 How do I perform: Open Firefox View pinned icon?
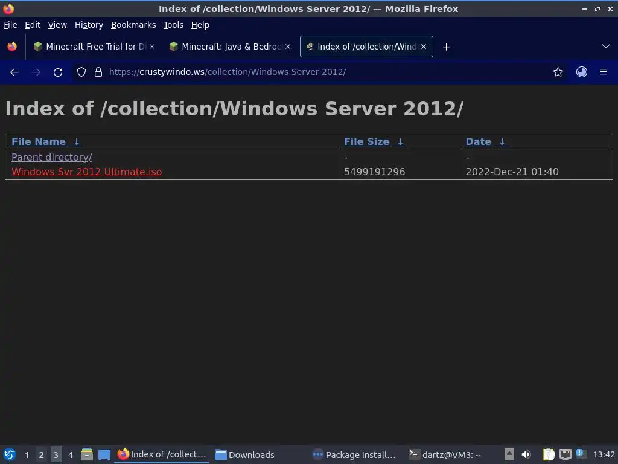[12, 47]
